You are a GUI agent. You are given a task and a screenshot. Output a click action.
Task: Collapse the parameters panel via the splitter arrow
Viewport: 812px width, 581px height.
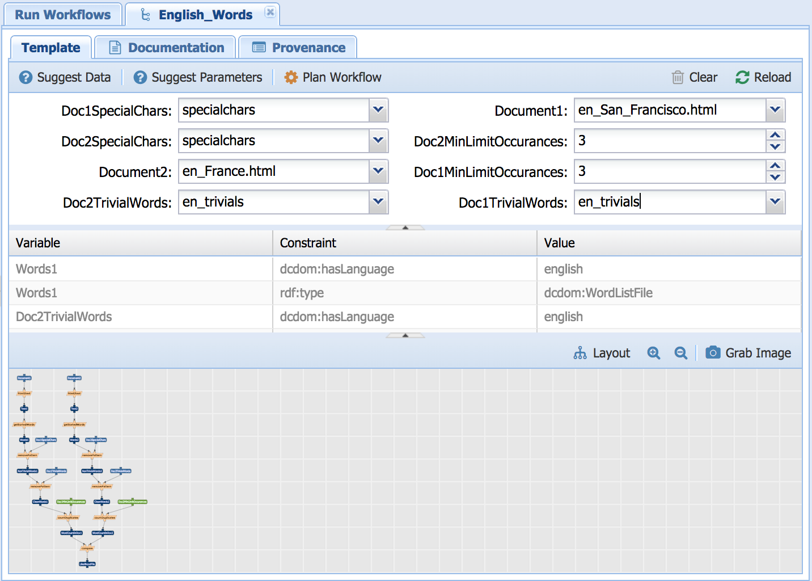(x=405, y=228)
